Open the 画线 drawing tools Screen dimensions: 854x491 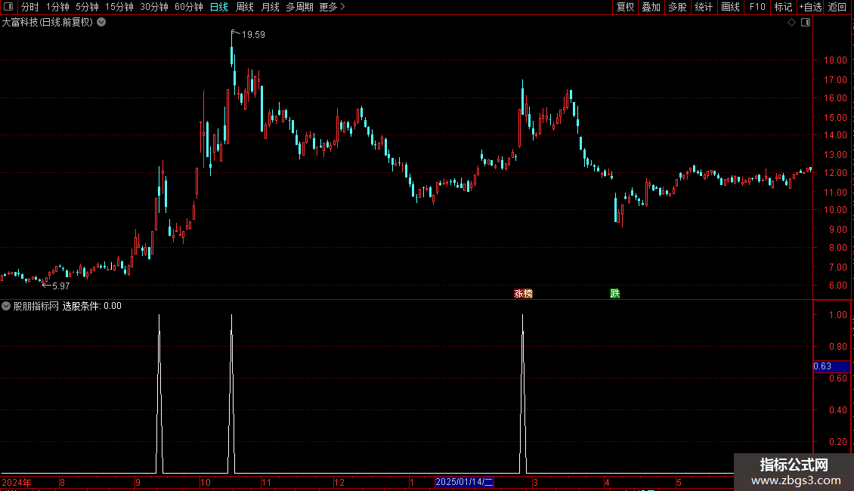coord(730,7)
